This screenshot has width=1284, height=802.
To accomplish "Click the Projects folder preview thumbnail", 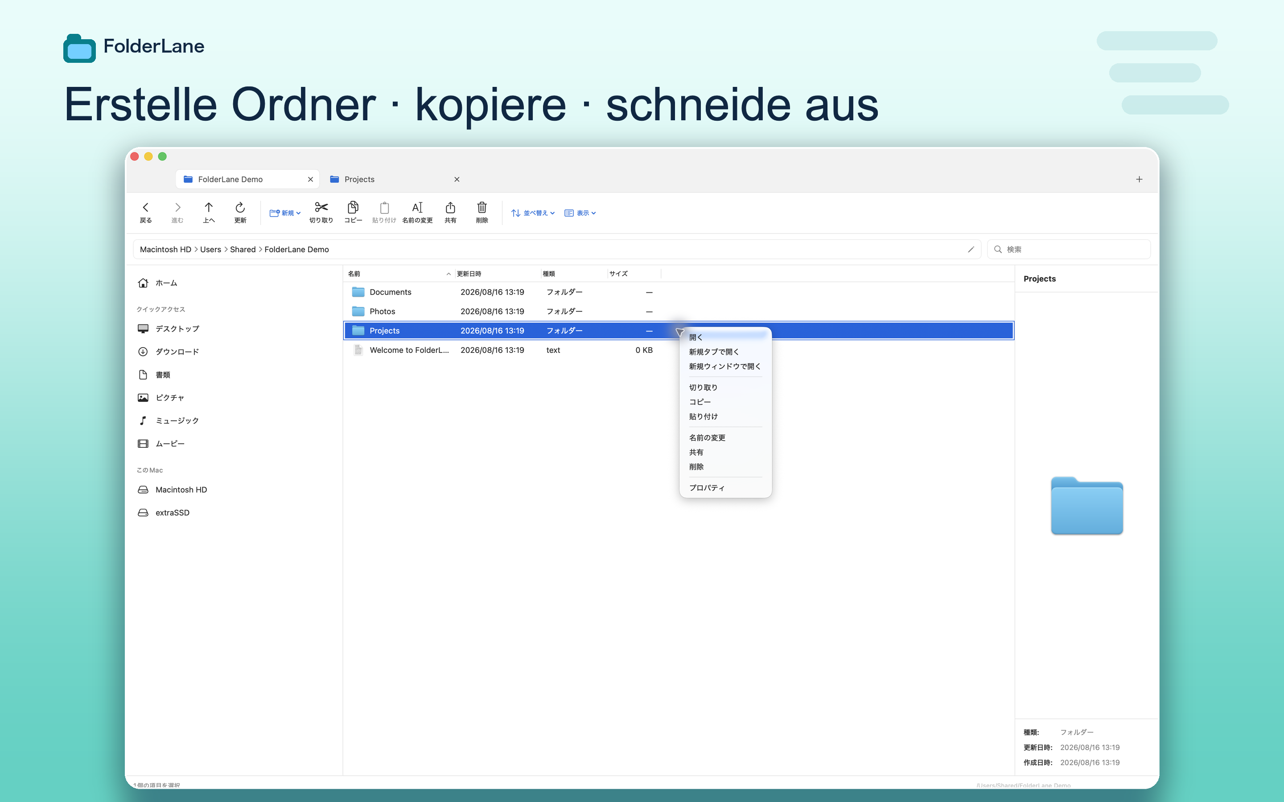I will coord(1086,506).
